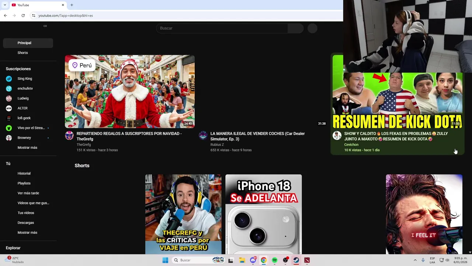472x266 pixels.
Task: Open ALTER channel avatar in sidebar
Action: (x=9, y=108)
